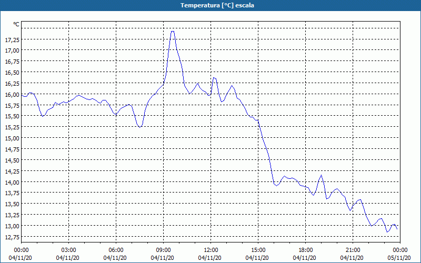421x263 pixels.
Task: Select the 13,75 y-axis label
Action: pos(12,193)
